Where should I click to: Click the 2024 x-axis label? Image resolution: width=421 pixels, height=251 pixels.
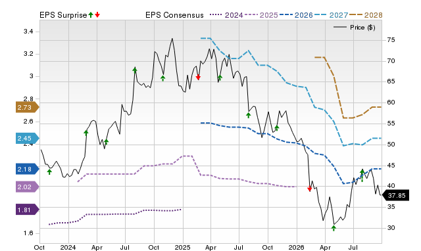point(68,247)
